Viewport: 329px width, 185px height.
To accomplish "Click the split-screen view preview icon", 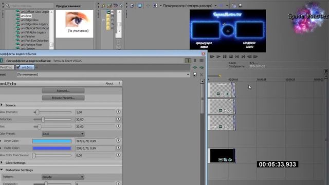I will tap(155, 6).
